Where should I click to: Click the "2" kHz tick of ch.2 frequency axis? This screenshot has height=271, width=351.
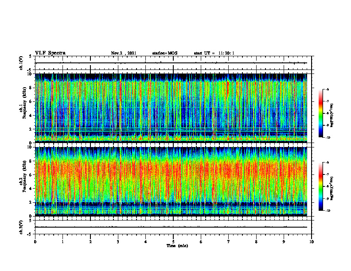31,202
